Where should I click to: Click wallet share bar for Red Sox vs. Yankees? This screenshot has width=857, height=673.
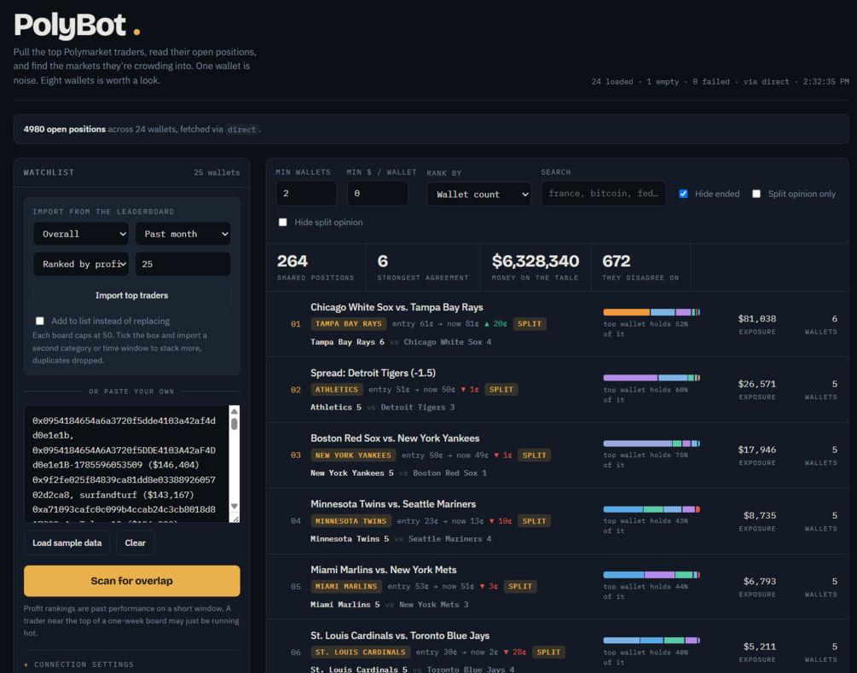tap(651, 444)
